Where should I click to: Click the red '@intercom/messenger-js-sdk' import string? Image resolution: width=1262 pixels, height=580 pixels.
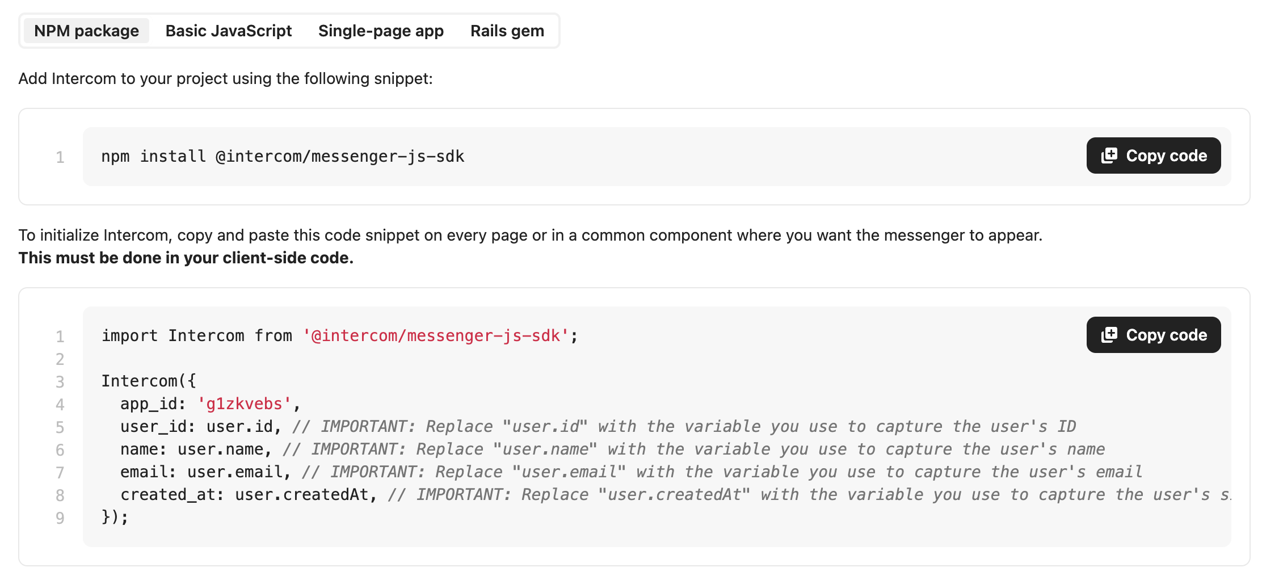(435, 336)
